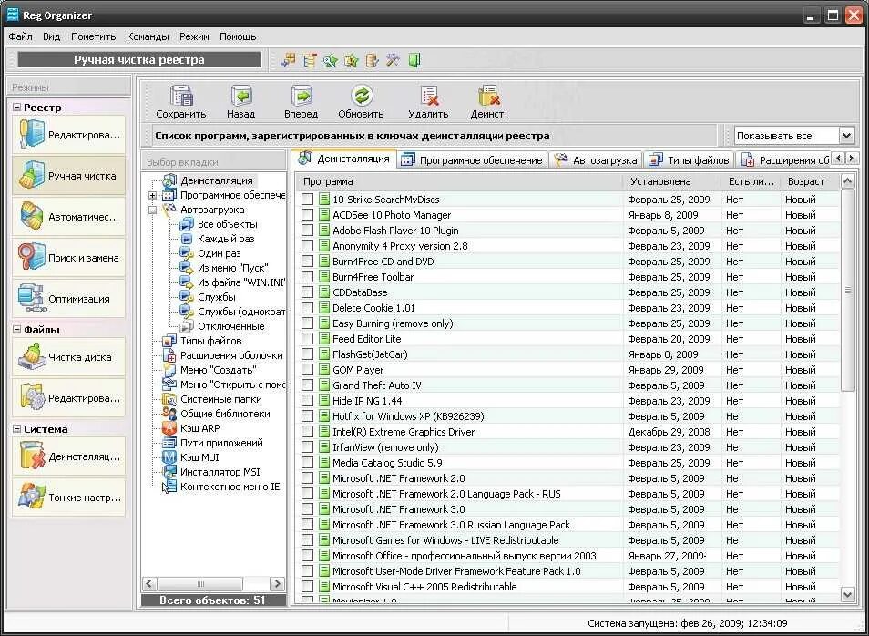This screenshot has height=636, width=869.
Task: Sort by the Возраст column header
Action: [x=809, y=181]
